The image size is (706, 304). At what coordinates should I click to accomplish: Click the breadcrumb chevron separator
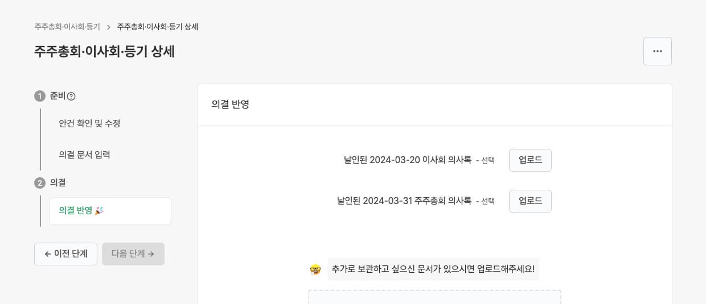pyautogui.click(x=109, y=27)
